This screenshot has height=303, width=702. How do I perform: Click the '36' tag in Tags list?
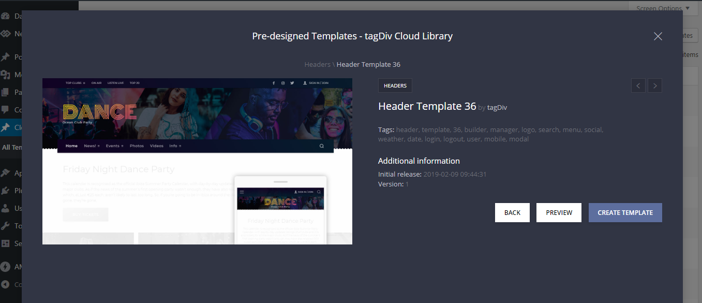pyautogui.click(x=457, y=129)
